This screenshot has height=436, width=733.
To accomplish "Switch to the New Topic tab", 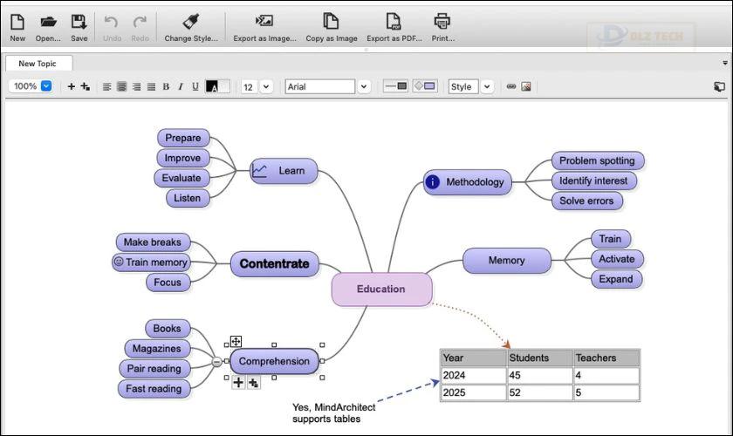I will coord(38,63).
